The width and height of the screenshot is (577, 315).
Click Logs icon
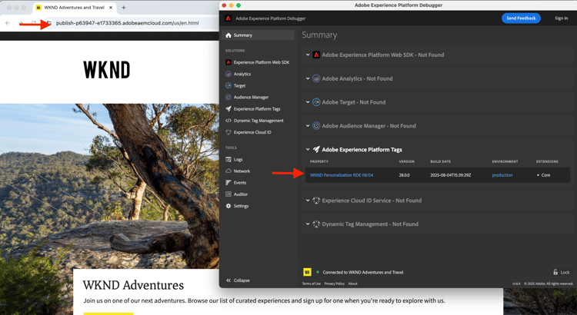(x=228, y=160)
